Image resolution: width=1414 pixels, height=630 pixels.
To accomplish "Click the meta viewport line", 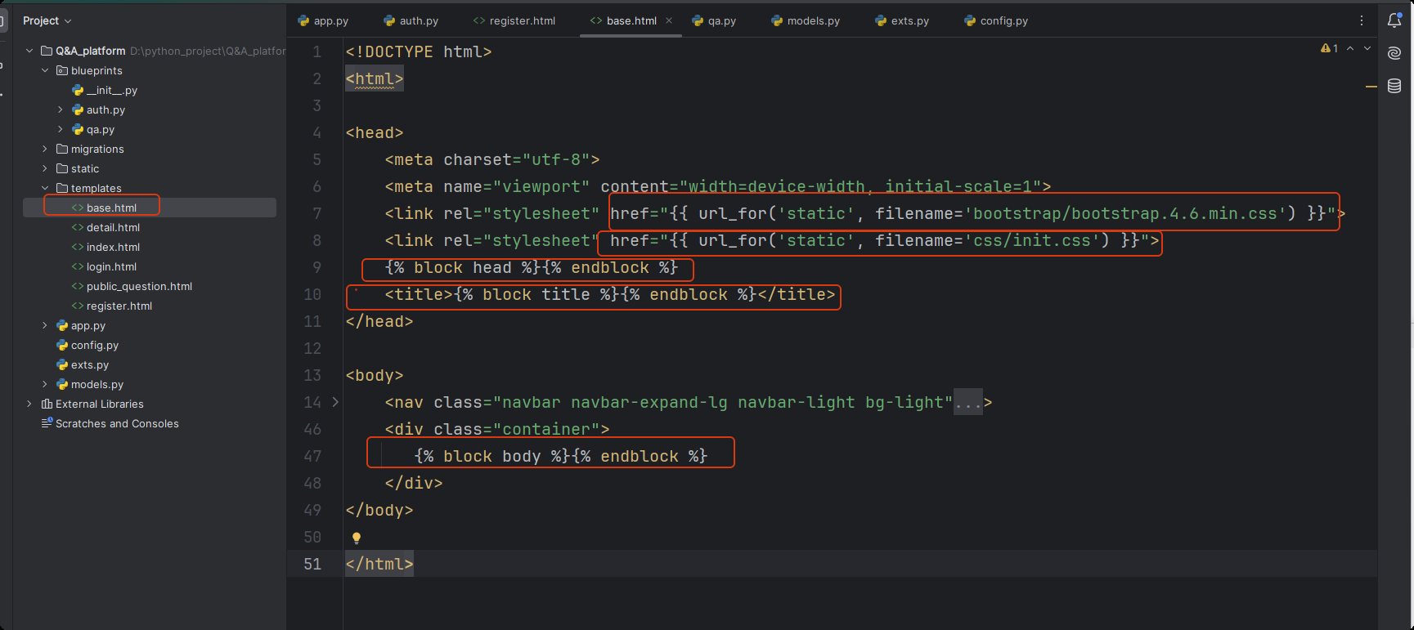I will pyautogui.click(x=718, y=186).
